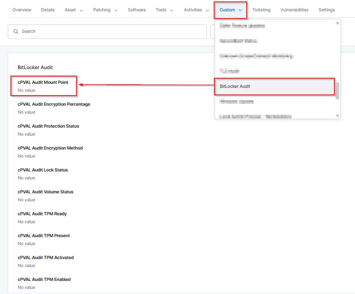Viewport: 355px width, 294px height.
Task: Click the BitLocker Audit section heading
Action: [x=35, y=67]
